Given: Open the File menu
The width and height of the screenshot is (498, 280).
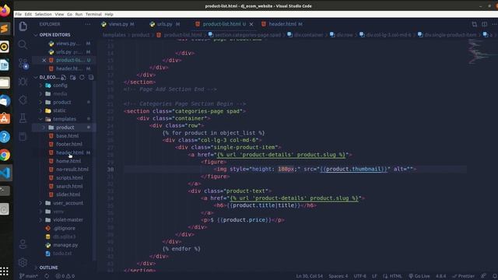Looking at the screenshot, I should click(19, 14).
